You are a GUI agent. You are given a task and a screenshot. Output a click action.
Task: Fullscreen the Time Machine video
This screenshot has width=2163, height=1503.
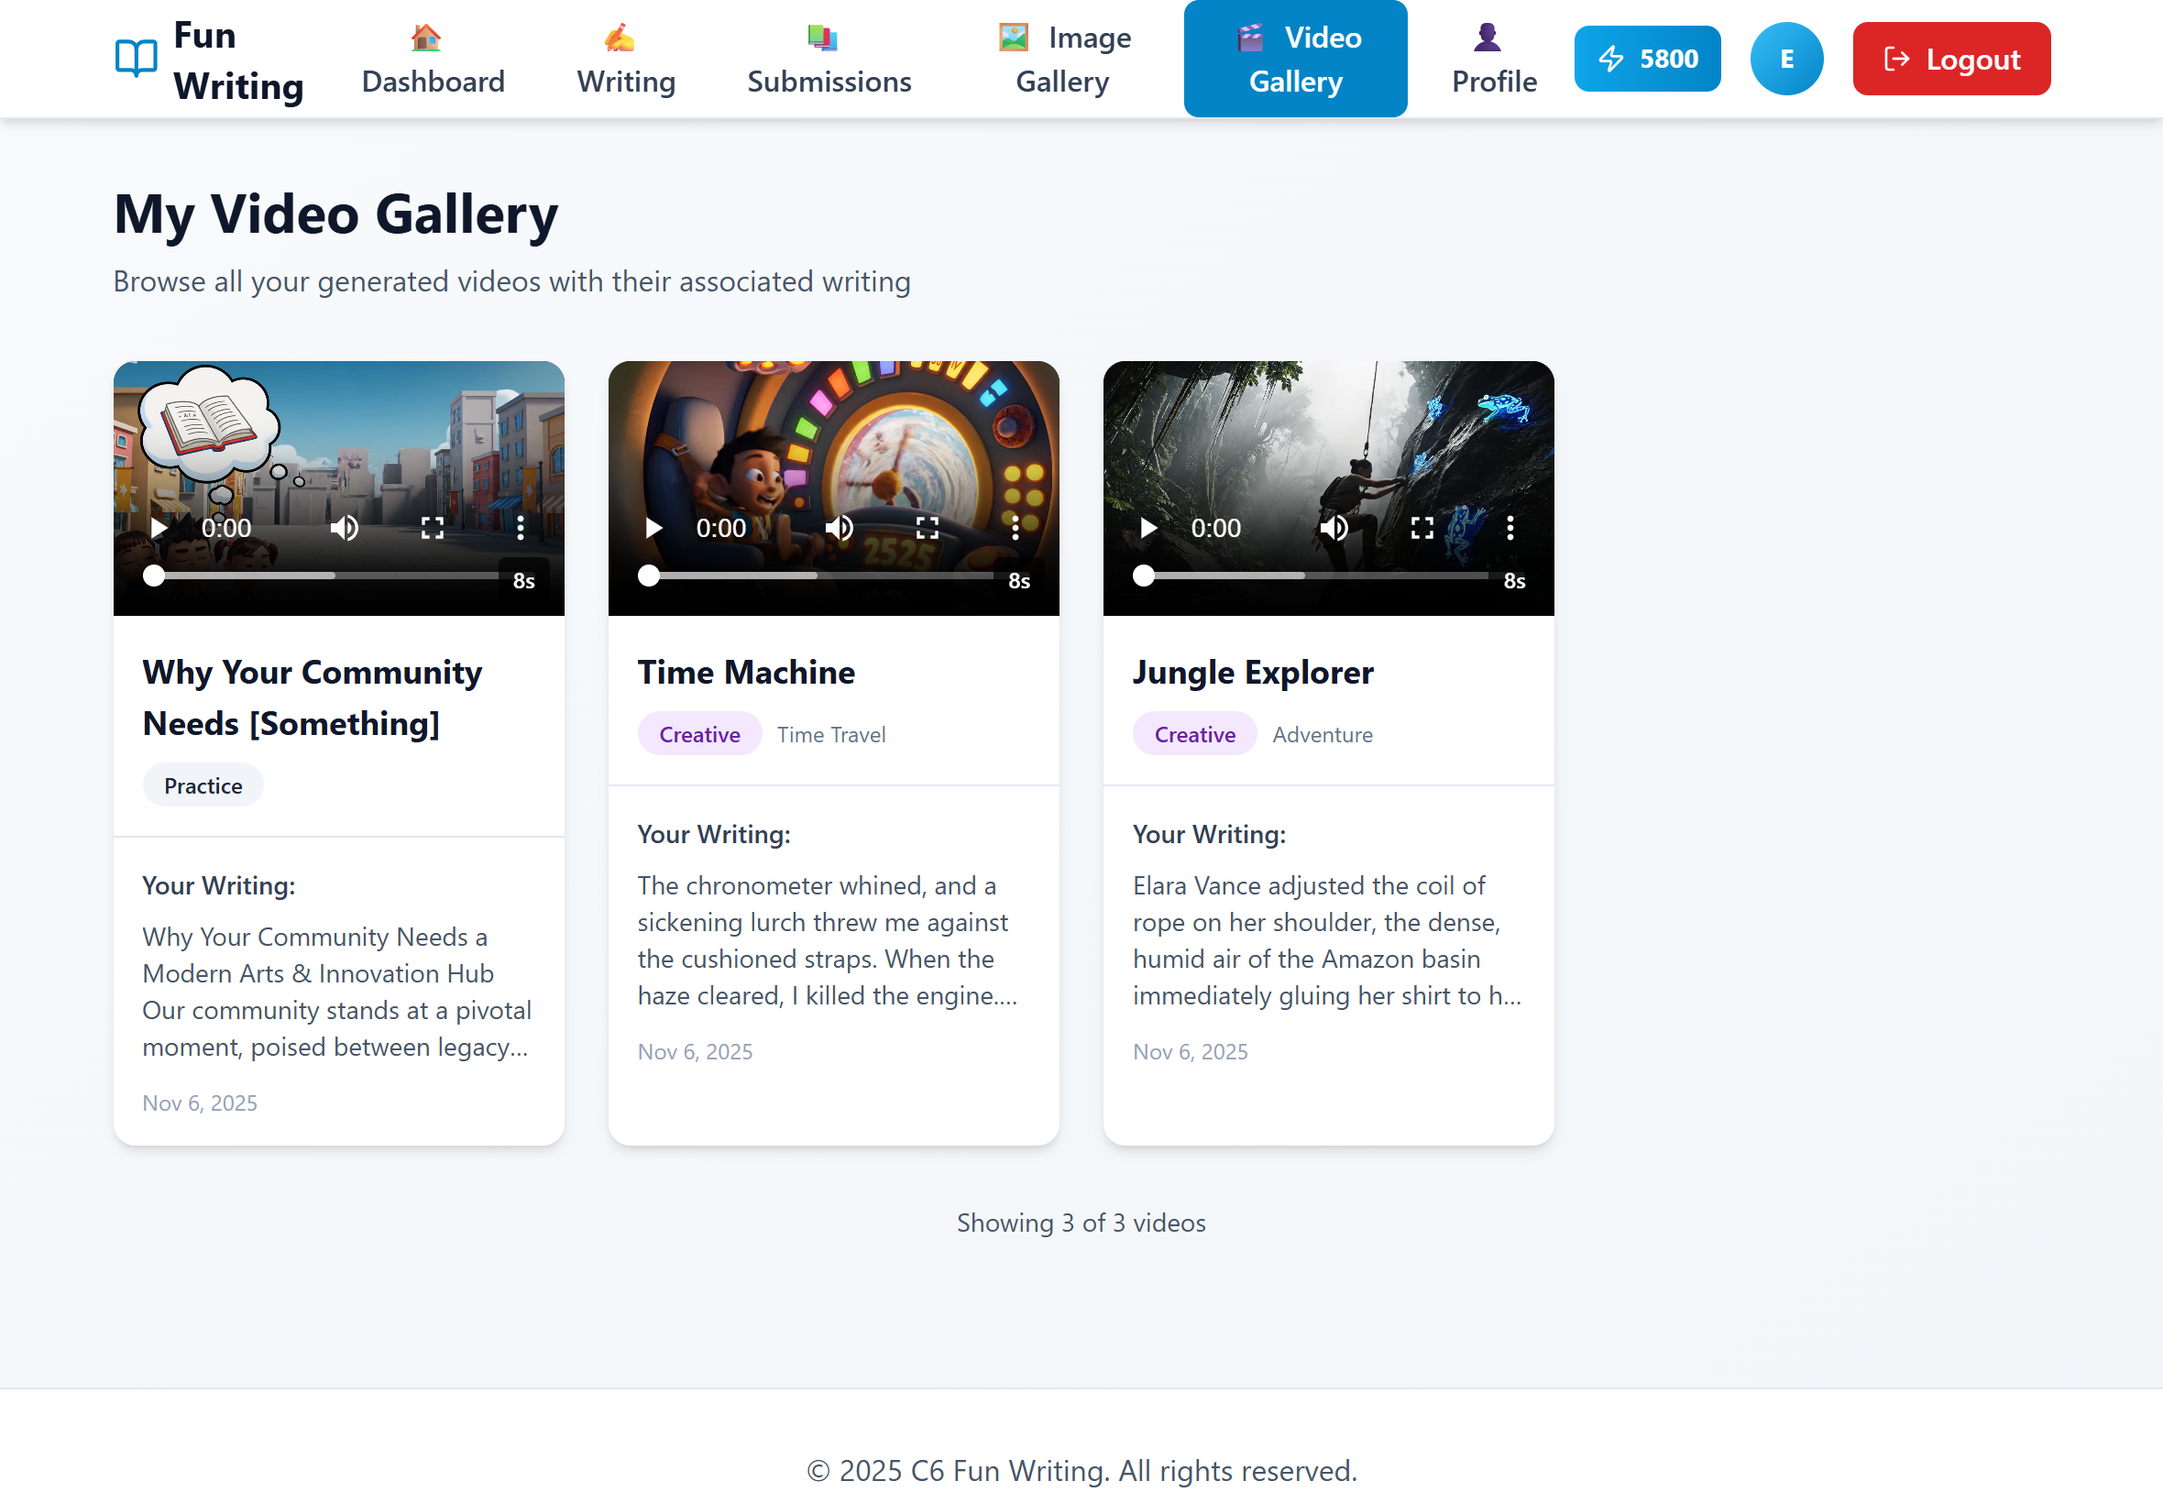tap(928, 528)
